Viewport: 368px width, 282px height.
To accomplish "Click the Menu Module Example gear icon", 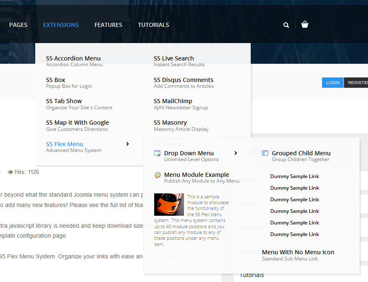I will [x=157, y=175].
